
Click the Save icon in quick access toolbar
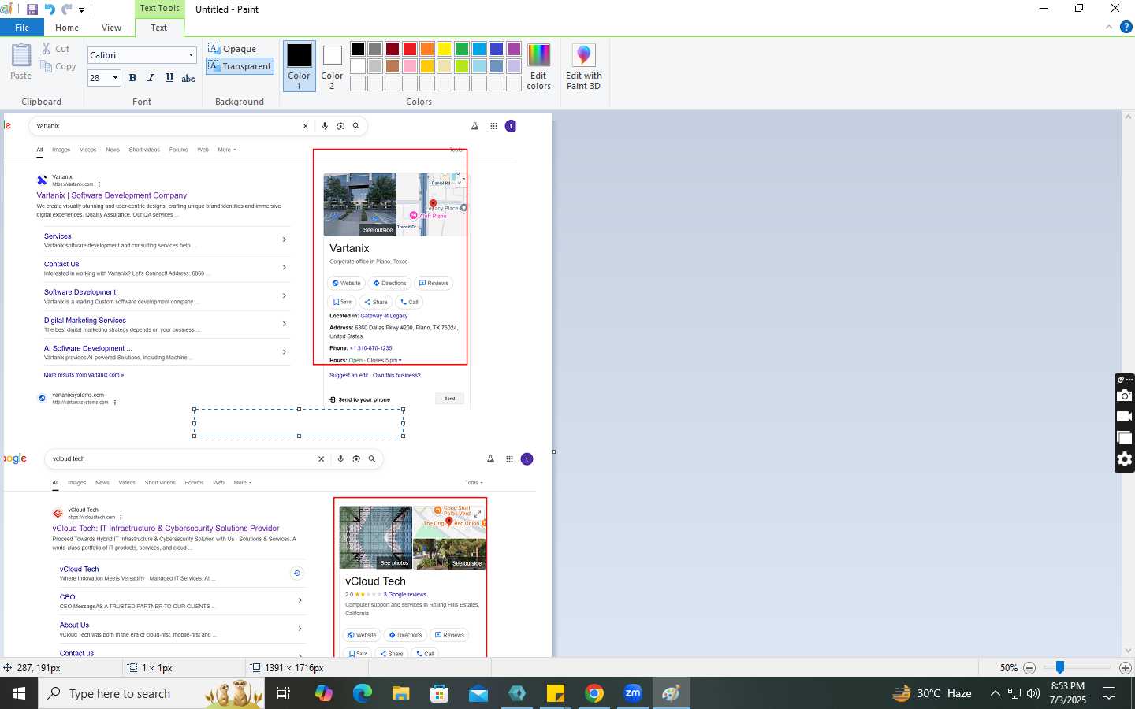point(32,9)
